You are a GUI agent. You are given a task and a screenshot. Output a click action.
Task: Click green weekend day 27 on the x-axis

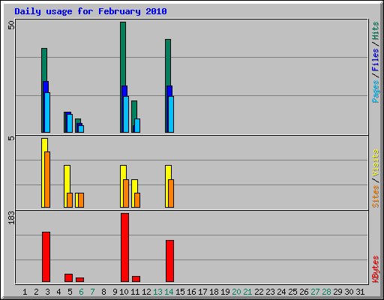(x=315, y=292)
